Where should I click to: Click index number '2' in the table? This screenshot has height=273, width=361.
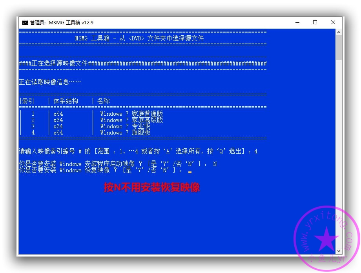33,120
